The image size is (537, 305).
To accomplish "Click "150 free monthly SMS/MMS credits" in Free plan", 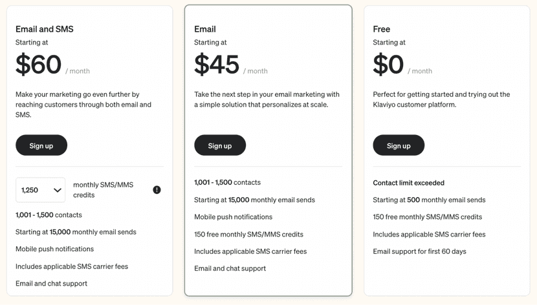I will click(427, 217).
